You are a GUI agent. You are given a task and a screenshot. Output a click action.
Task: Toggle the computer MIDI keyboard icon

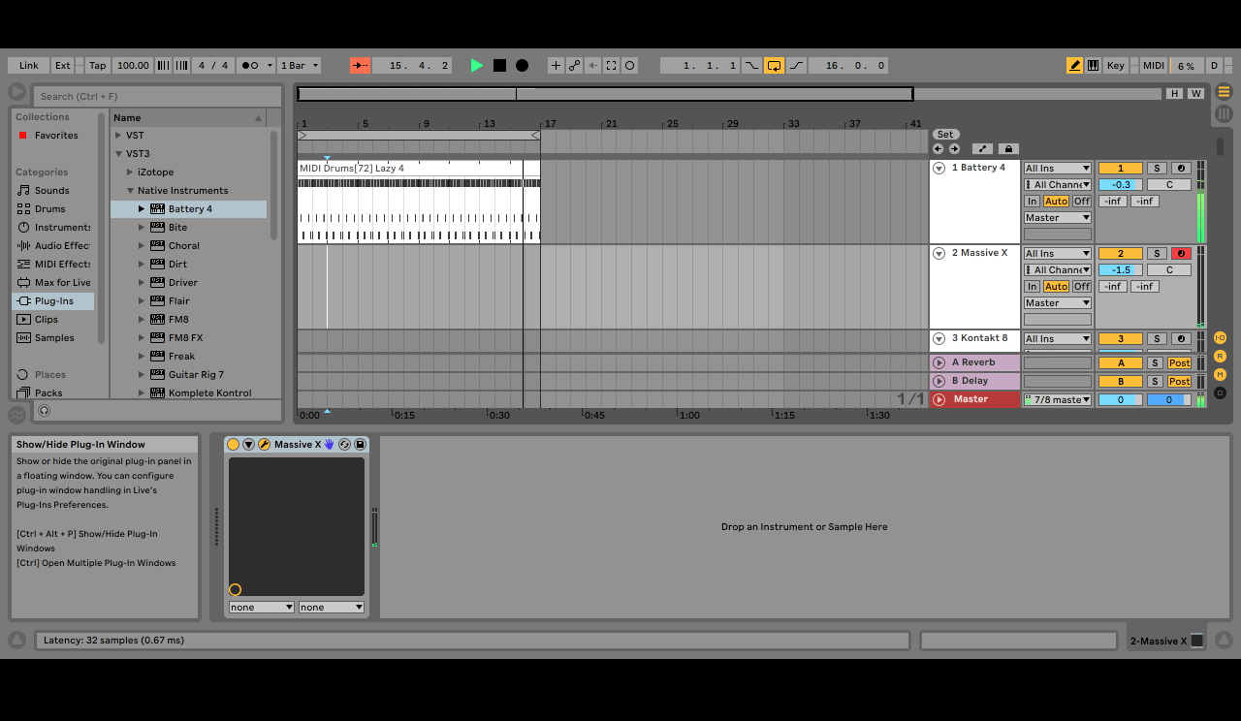coord(1094,66)
